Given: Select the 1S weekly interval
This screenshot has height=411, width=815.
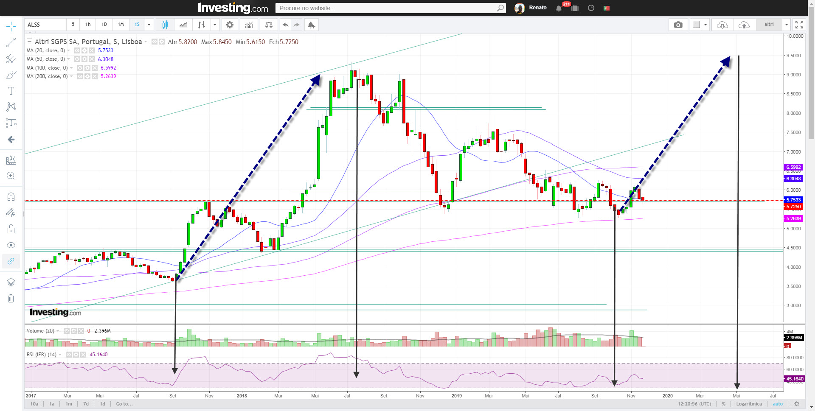Looking at the screenshot, I should pos(137,25).
